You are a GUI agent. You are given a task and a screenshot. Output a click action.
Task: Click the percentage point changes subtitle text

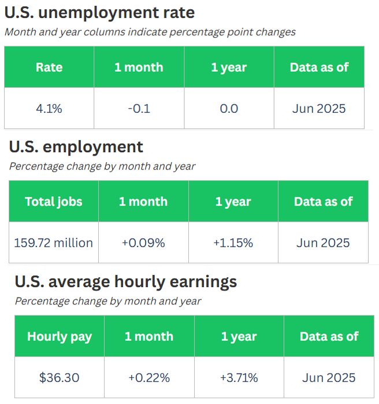coord(150,32)
